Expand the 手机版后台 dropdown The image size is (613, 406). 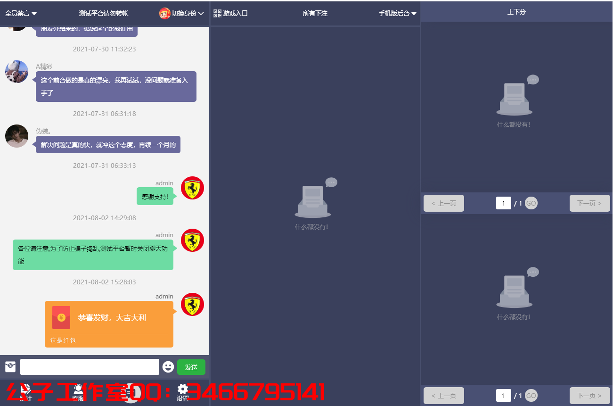click(397, 14)
